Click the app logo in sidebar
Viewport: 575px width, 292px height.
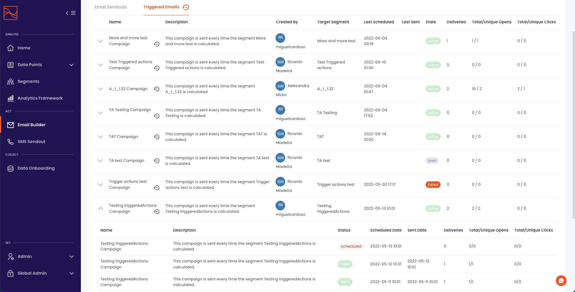pyautogui.click(x=10, y=13)
